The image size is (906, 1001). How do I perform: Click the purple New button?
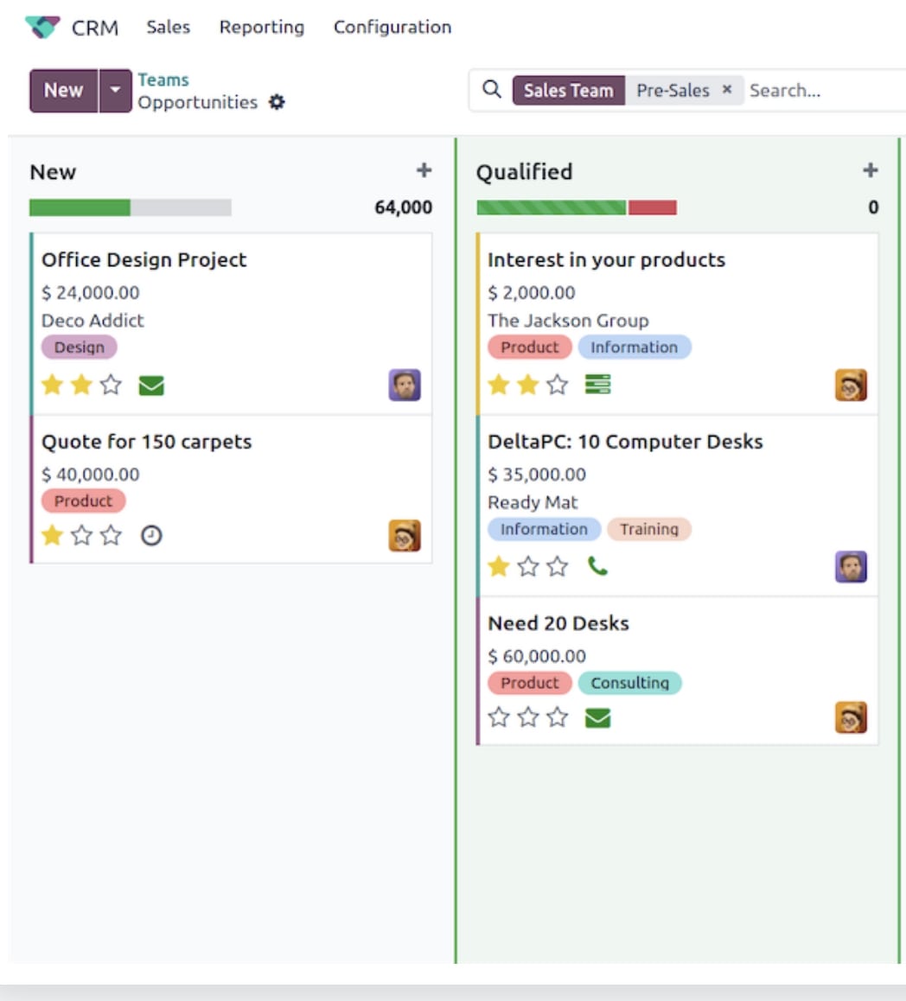64,91
